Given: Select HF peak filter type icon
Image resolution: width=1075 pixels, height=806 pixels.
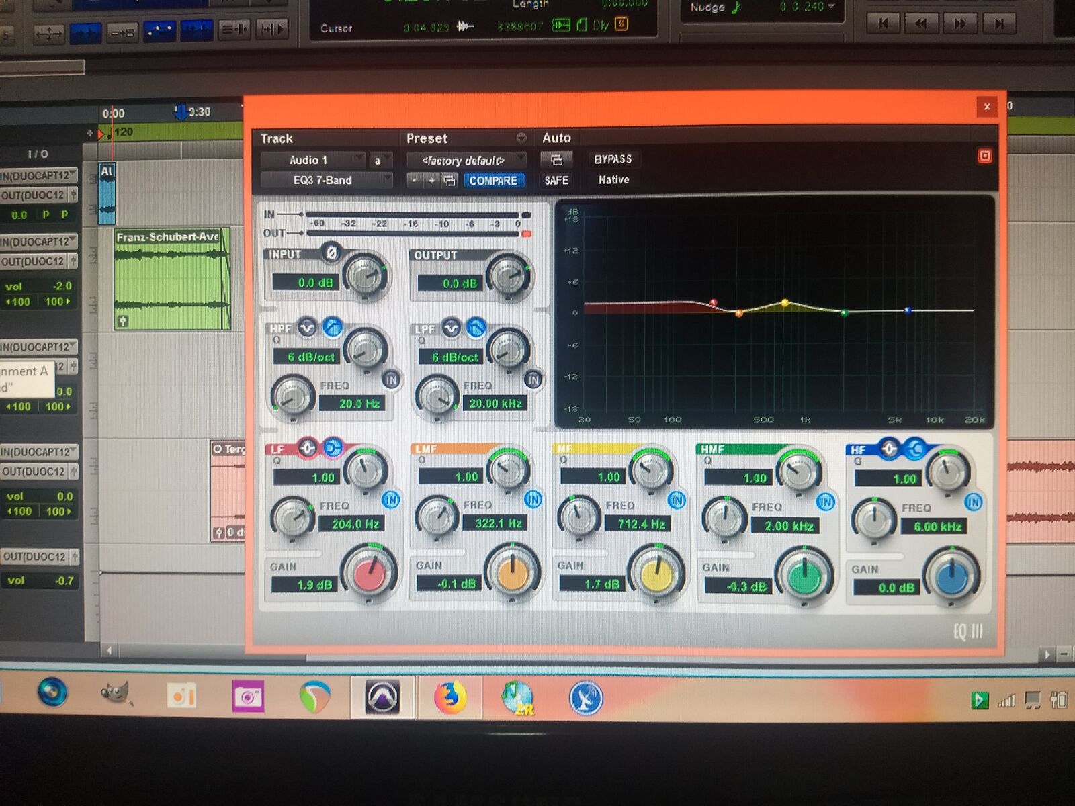Looking at the screenshot, I should [x=889, y=448].
